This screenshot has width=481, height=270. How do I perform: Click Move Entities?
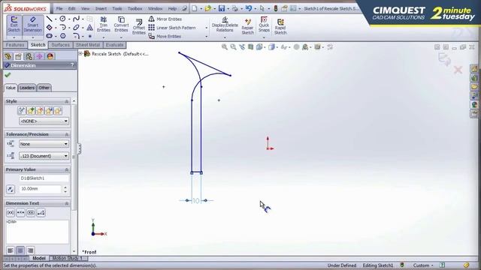coord(165,37)
